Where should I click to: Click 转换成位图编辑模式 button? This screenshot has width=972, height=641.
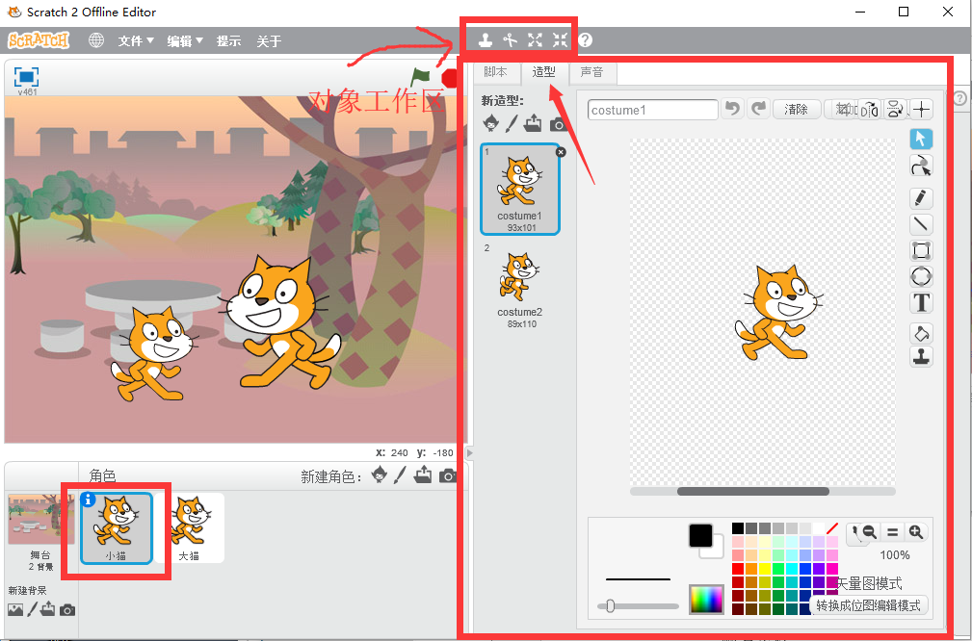click(869, 605)
